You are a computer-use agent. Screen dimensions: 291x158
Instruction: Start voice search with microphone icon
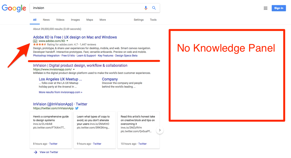point(146,8)
